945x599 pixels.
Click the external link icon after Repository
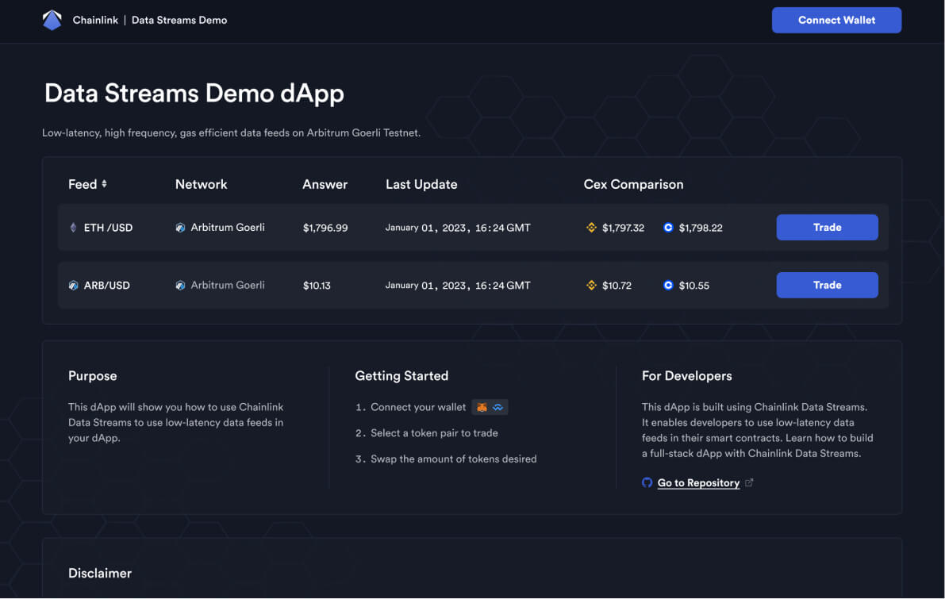point(749,482)
